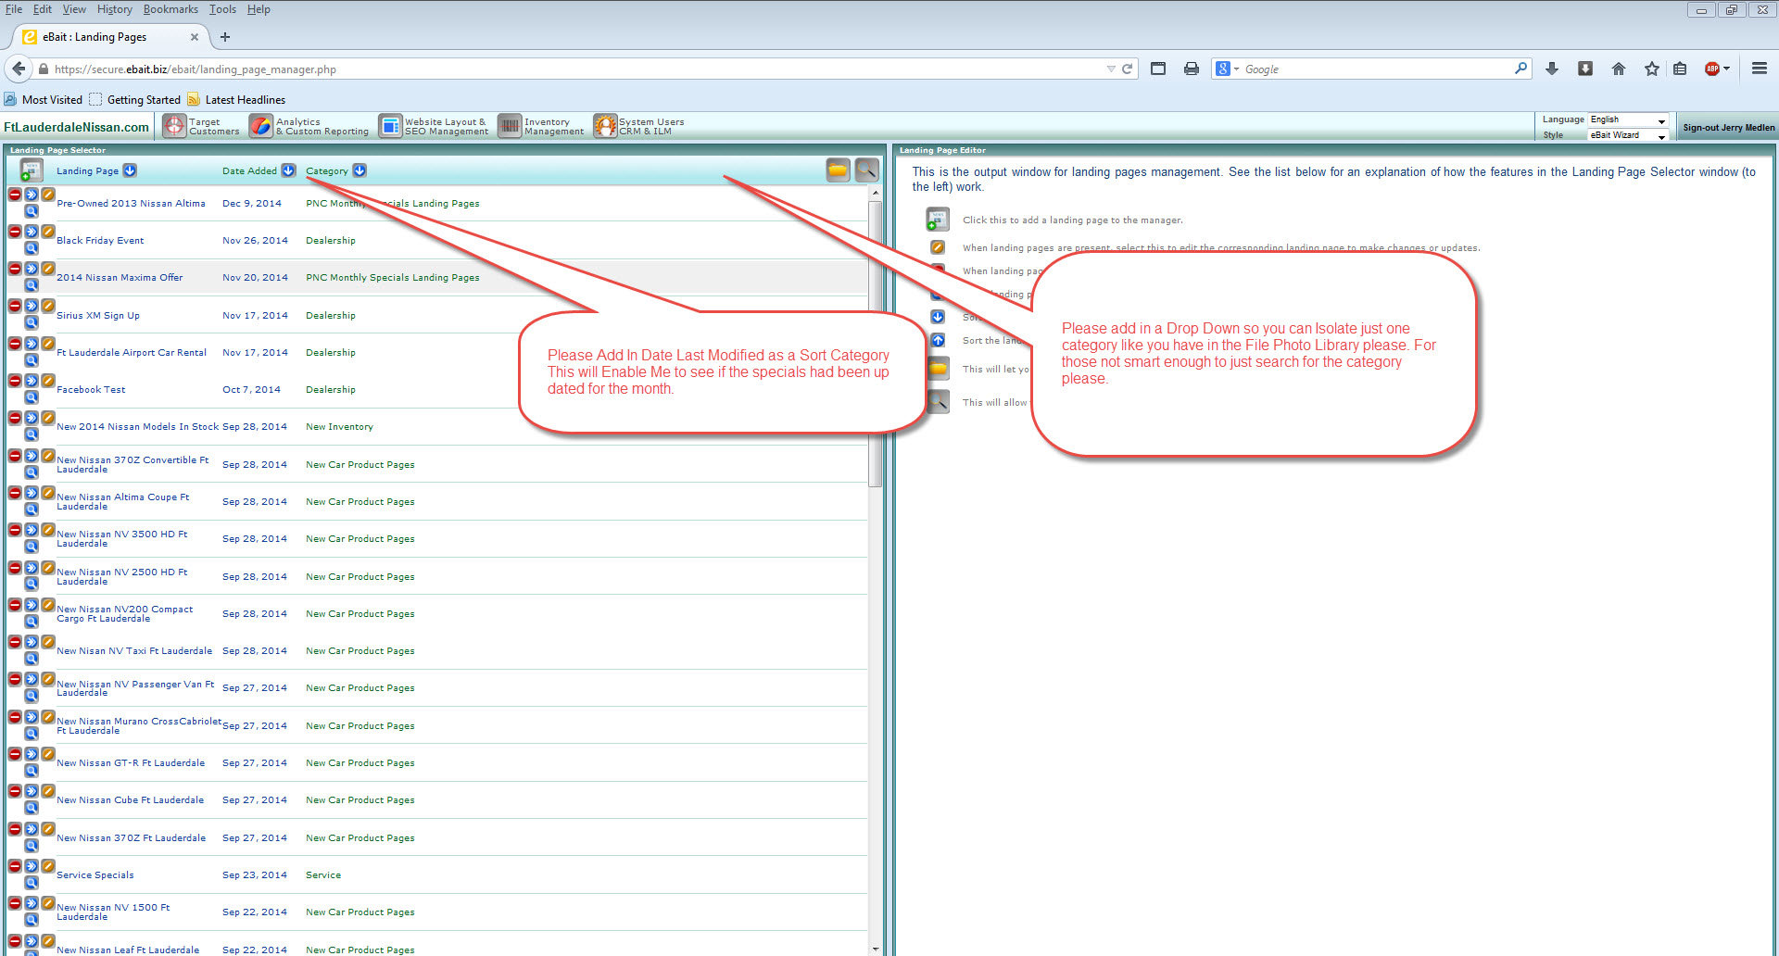Screen dimensions: 1779x956
Task: Bookmark this page with the star icon
Action: (x=1652, y=69)
